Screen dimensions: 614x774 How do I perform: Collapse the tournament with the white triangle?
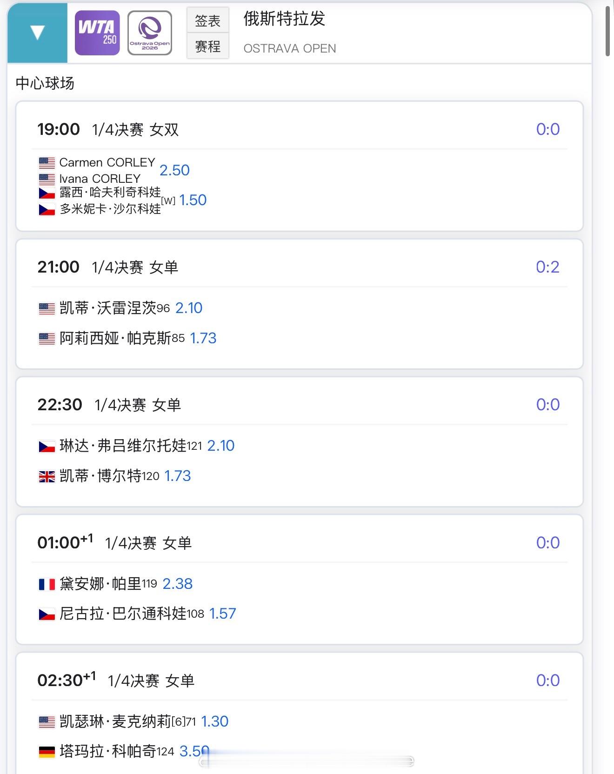(37, 33)
